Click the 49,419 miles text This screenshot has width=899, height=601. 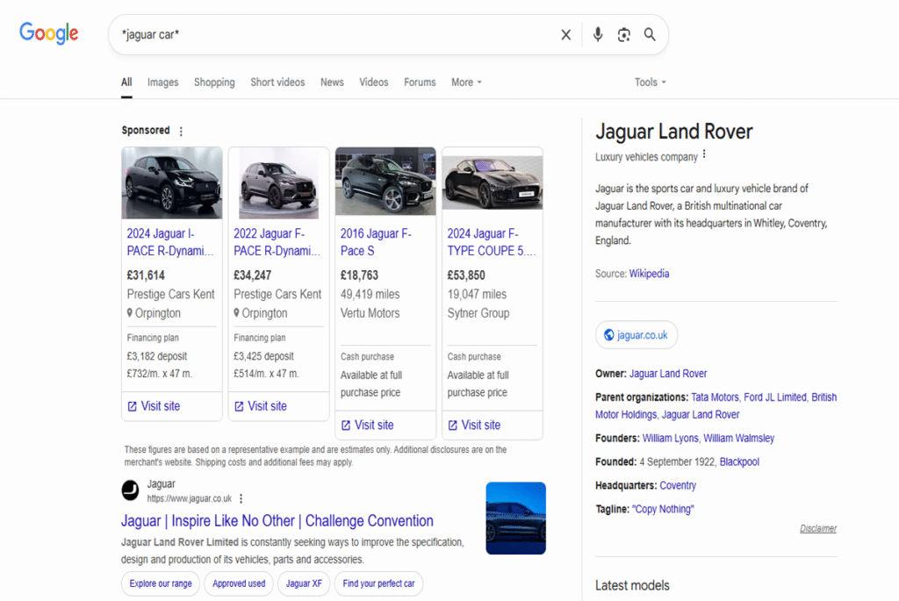click(x=370, y=295)
